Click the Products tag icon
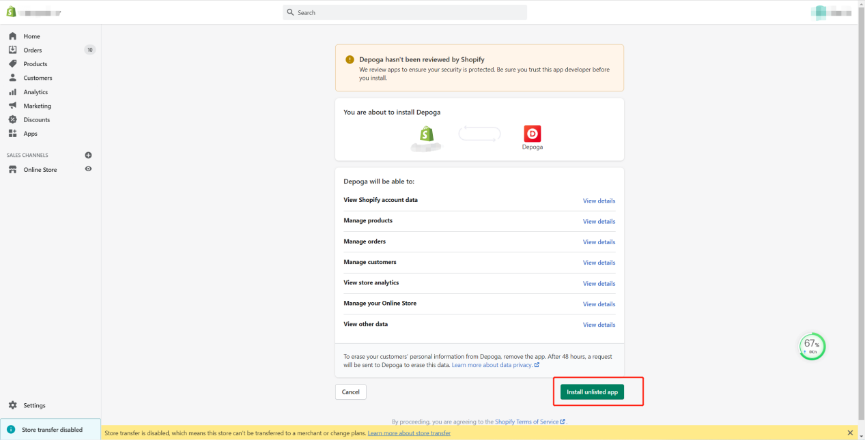The image size is (865, 440). click(x=12, y=64)
